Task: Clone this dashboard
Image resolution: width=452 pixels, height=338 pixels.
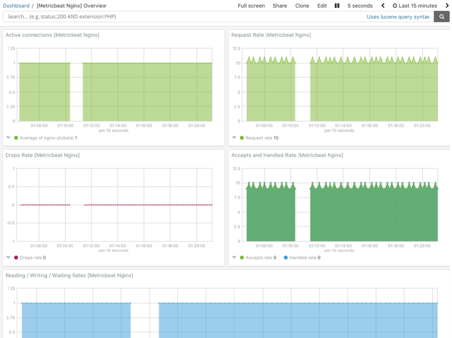Action: 302,5
